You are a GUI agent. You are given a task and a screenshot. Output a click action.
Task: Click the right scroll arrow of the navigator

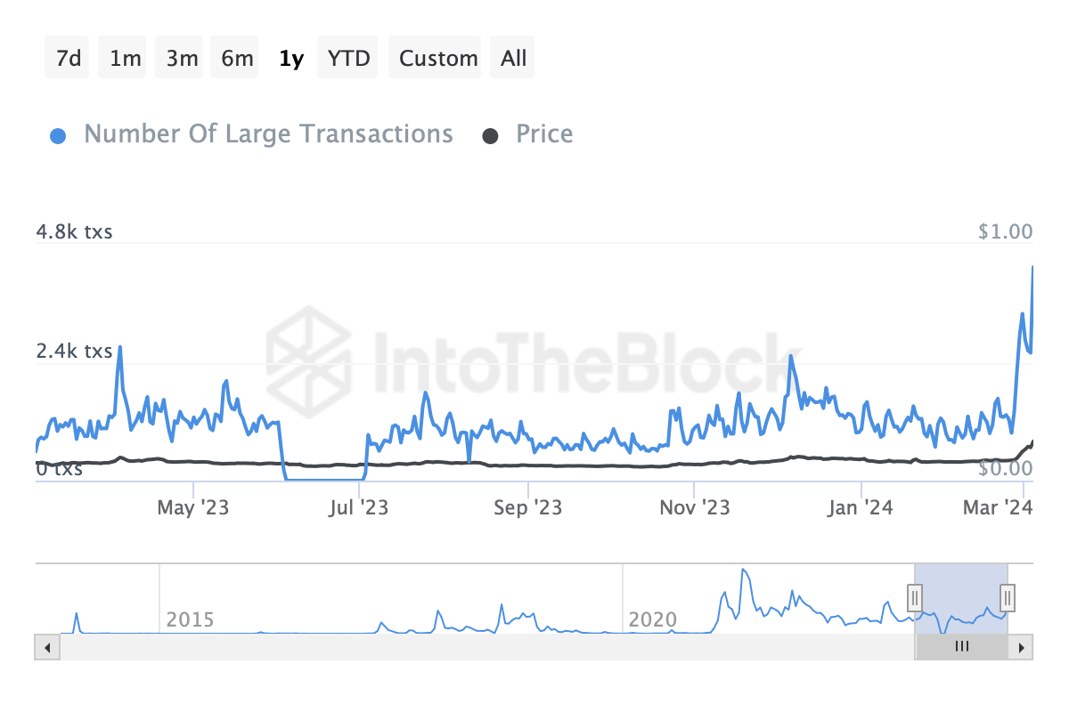pyautogui.click(x=1023, y=647)
